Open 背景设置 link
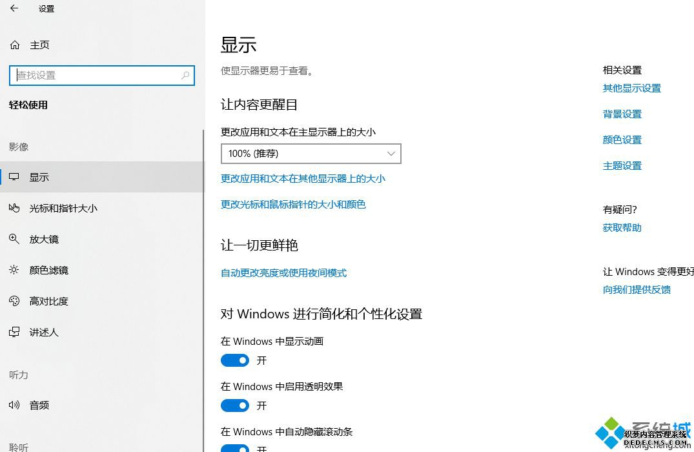 point(622,114)
